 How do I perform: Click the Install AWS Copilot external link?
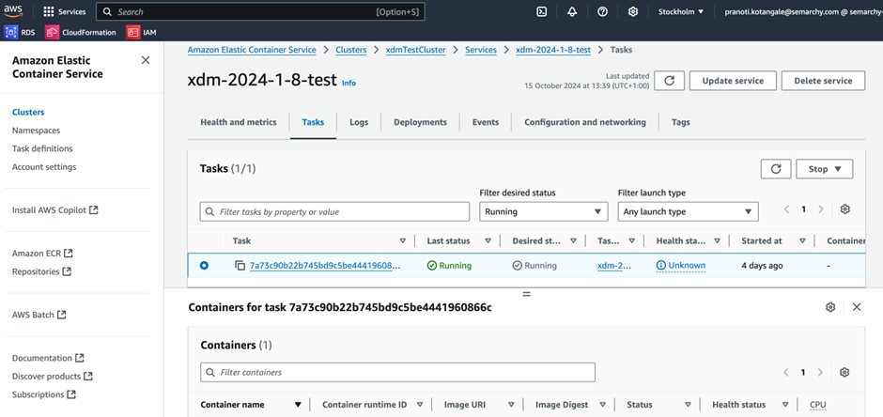point(55,209)
